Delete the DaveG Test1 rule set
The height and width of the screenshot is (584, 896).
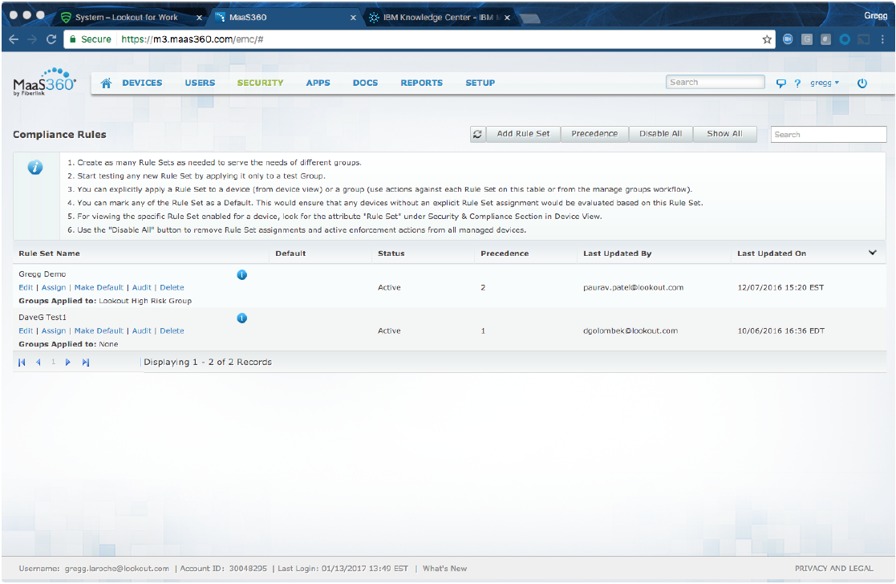click(172, 331)
